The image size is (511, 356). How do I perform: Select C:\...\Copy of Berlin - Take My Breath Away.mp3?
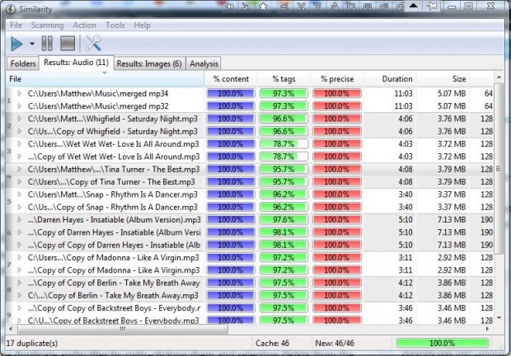tap(113, 295)
